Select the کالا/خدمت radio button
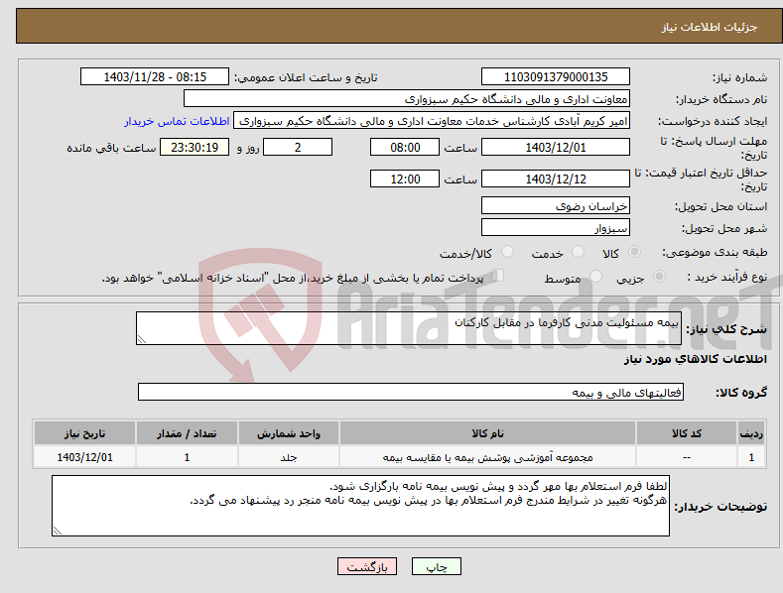783x593 pixels. (x=507, y=252)
